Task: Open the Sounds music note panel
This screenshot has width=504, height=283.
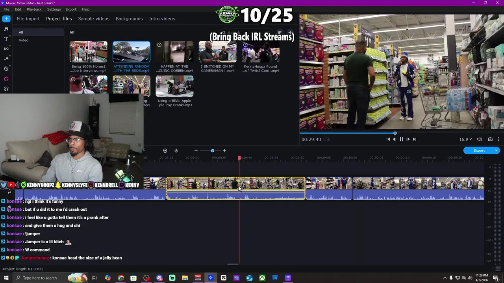Action: coord(6,29)
